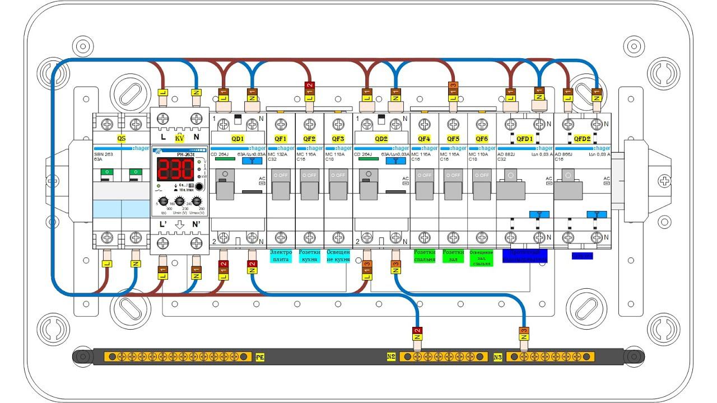Viewport: 717px width, 403px height.
Task: Click the N3 neutral busbar terminals
Action: tap(550, 357)
